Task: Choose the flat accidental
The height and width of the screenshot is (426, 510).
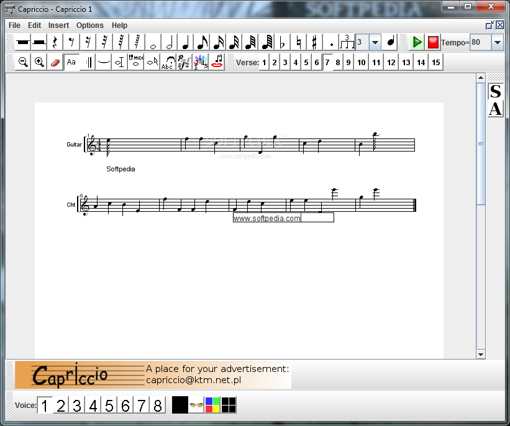Action: [282, 42]
